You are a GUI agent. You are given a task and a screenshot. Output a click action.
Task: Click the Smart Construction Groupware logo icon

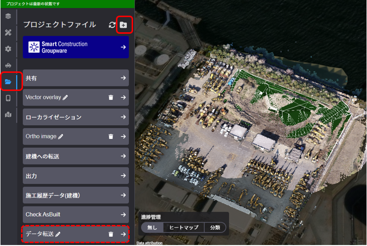point(34,47)
